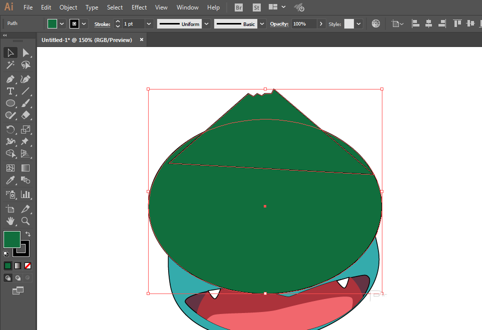Open Basic brush definition dropdown

pyautogui.click(x=262, y=23)
